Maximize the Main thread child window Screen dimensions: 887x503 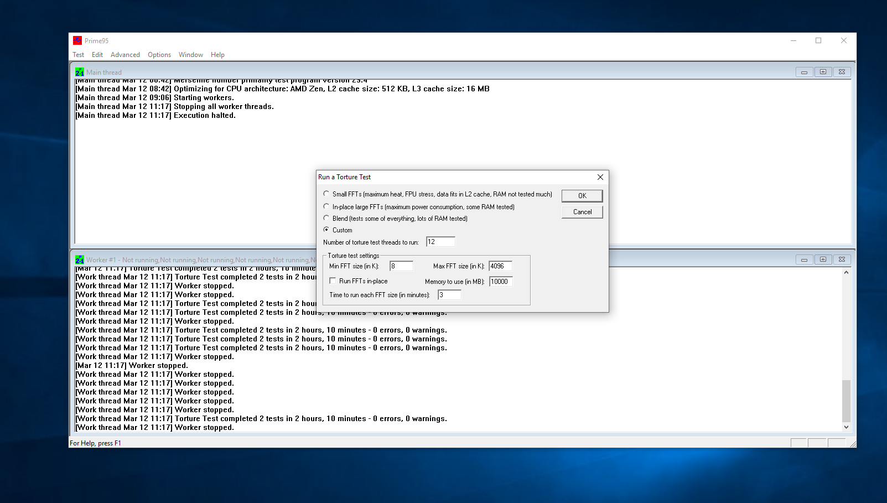click(x=823, y=72)
